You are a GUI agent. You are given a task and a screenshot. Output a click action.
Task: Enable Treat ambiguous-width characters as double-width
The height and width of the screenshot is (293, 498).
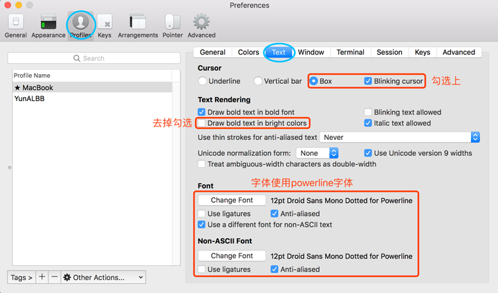pyautogui.click(x=201, y=164)
